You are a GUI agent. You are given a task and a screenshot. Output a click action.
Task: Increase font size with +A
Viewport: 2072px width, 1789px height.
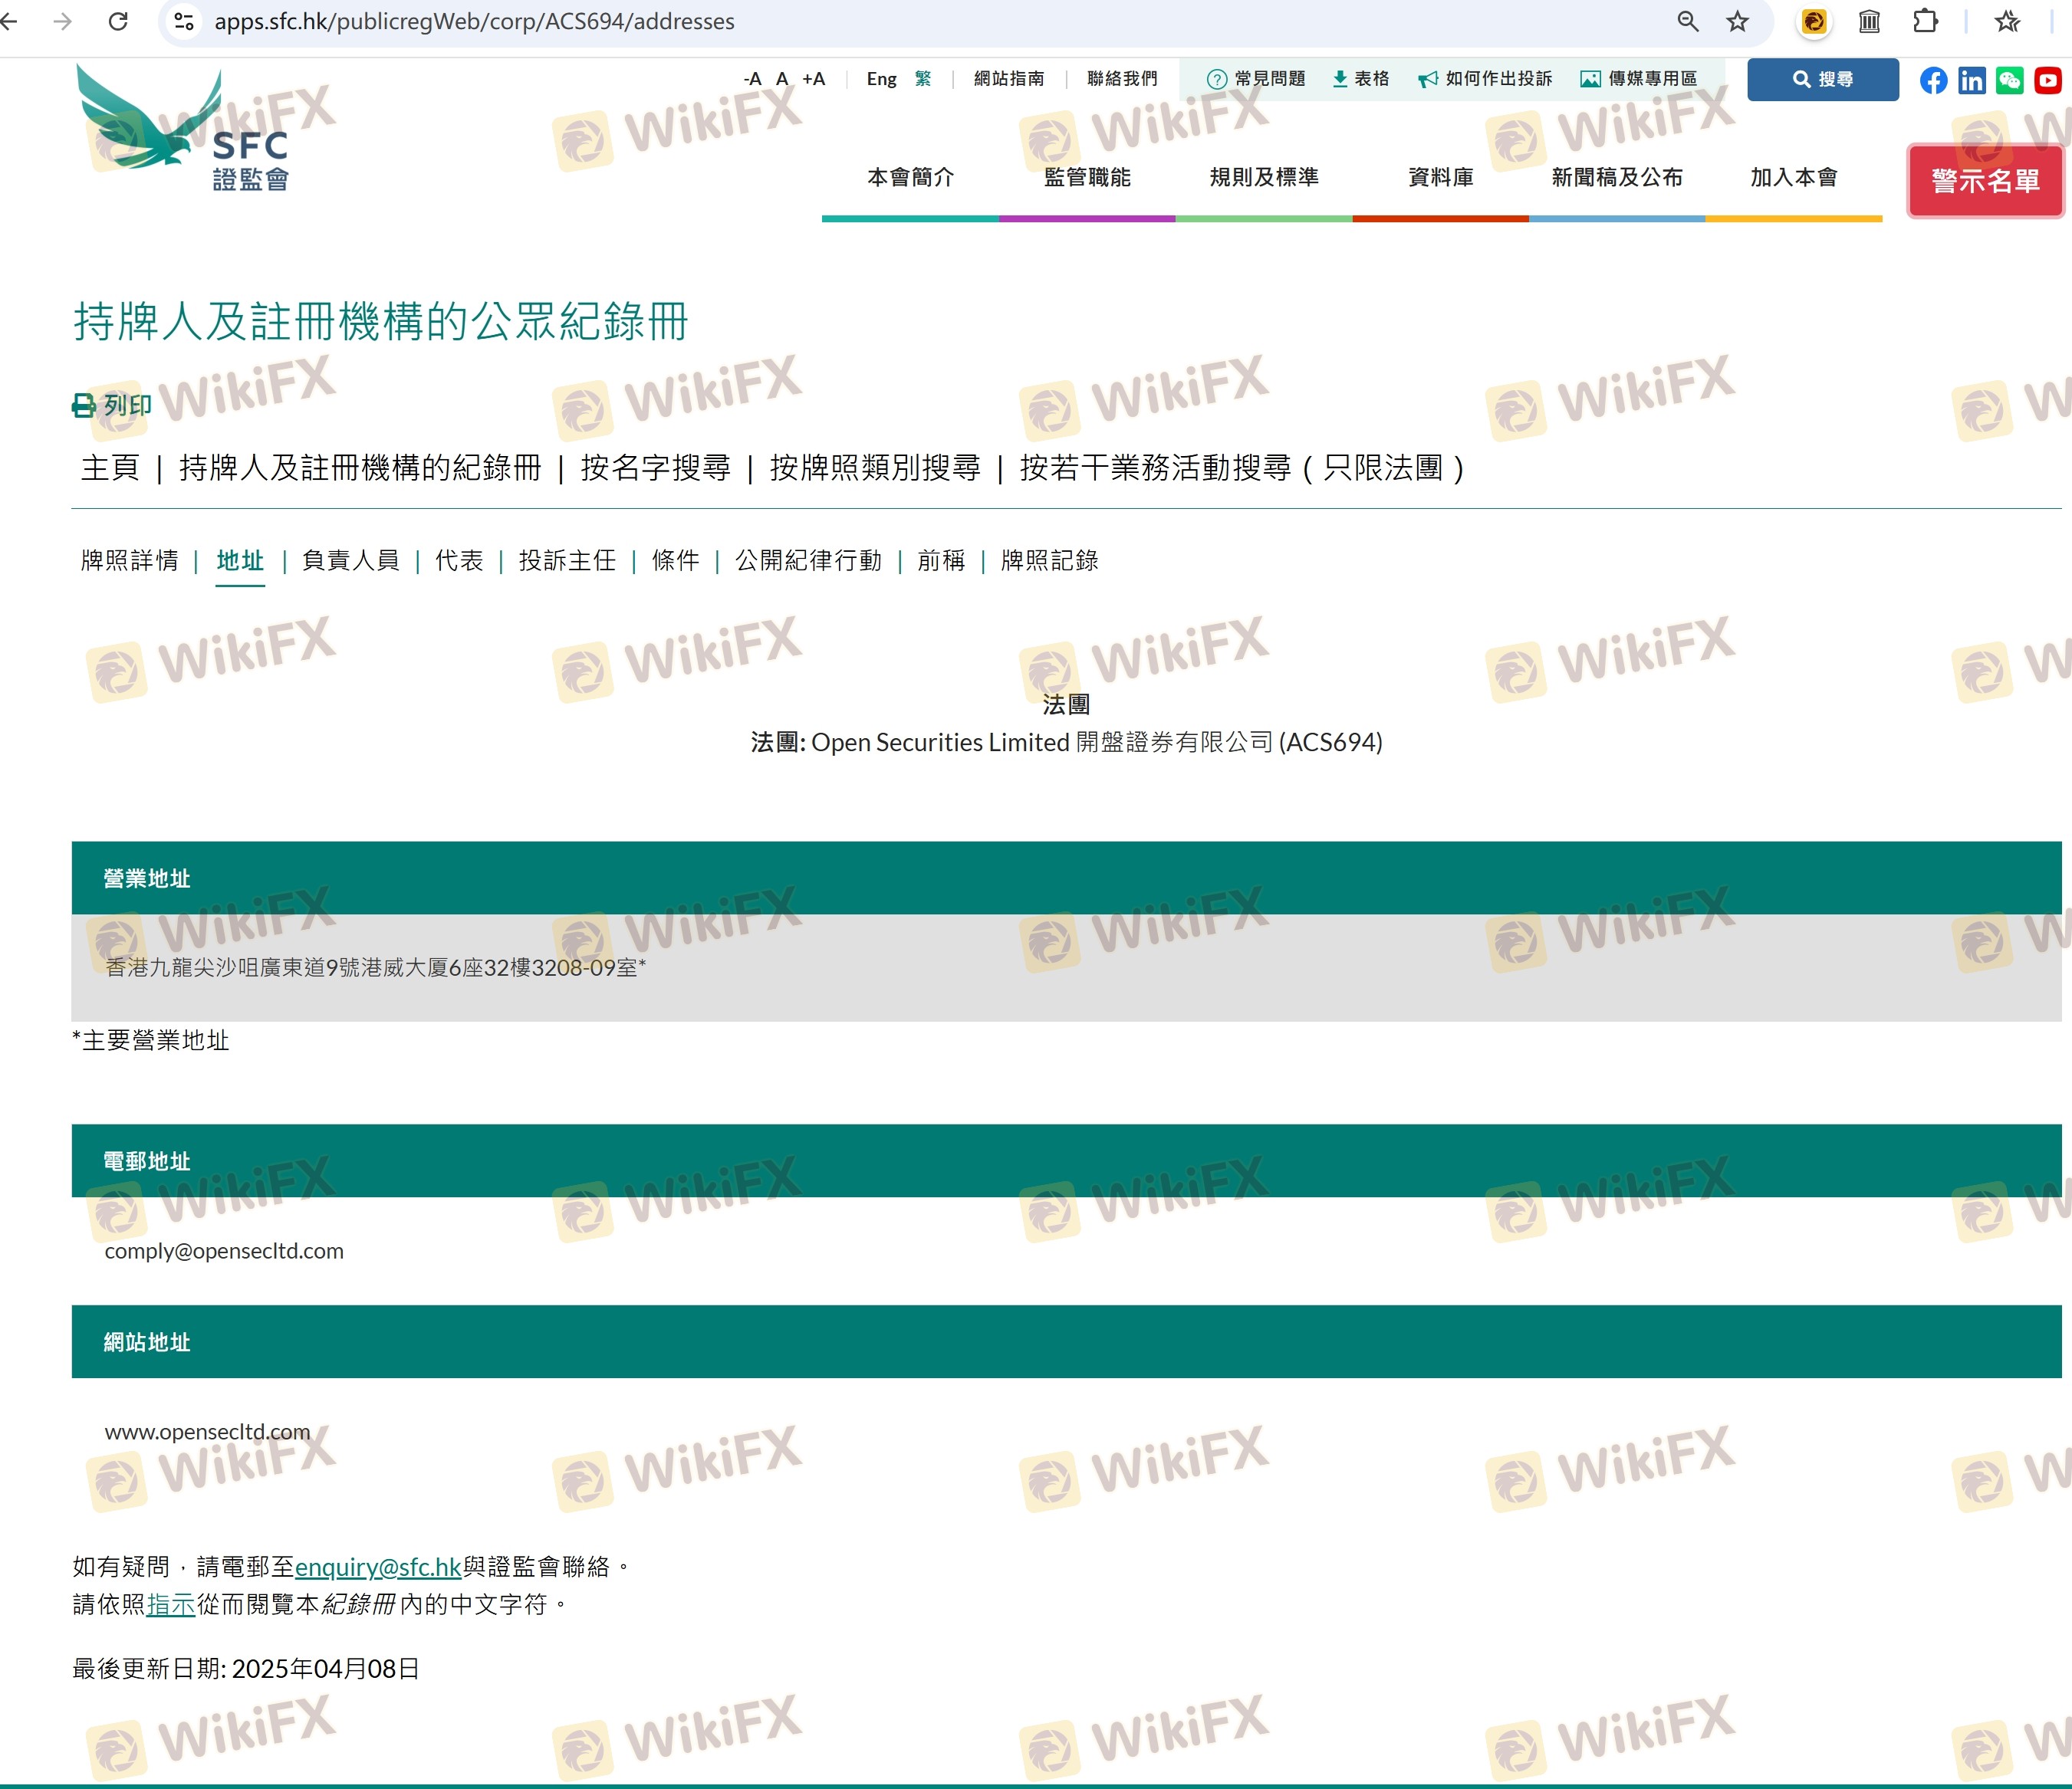coord(814,79)
